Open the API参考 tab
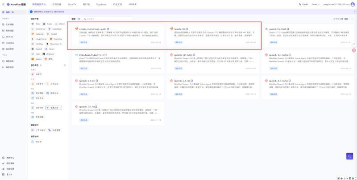Screen dimensions: 357x180 point(132,4)
